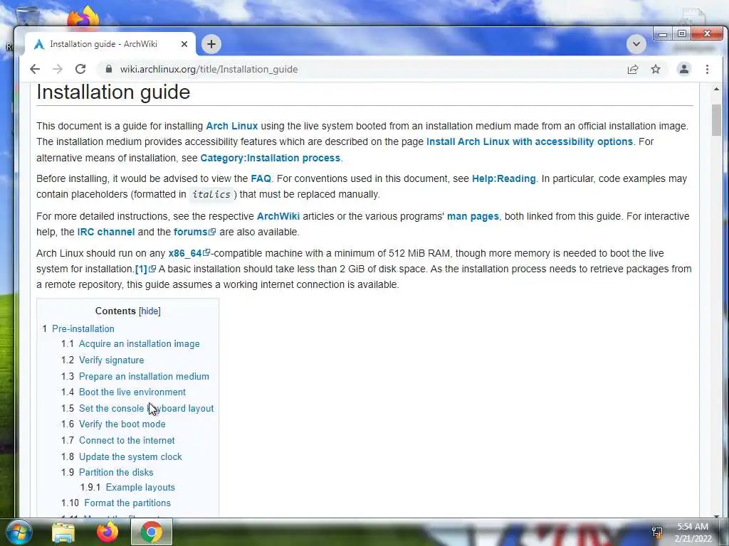Reload the ArchWiki page
This screenshot has height=546, width=729.
click(x=80, y=69)
